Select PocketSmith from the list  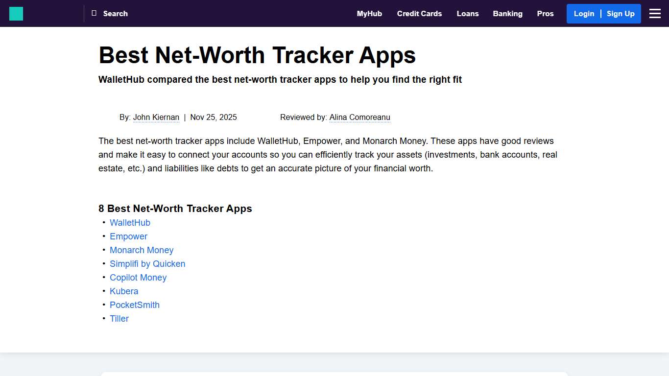[x=135, y=305]
